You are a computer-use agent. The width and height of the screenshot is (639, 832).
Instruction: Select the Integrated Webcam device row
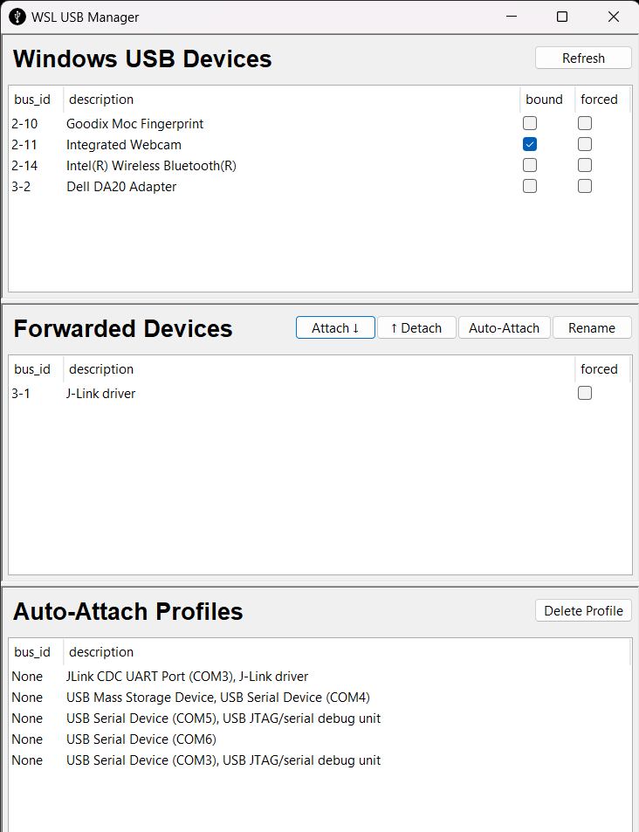coord(320,144)
